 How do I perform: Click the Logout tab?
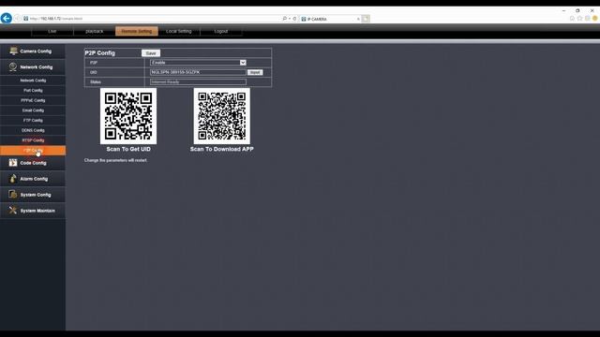(x=221, y=31)
